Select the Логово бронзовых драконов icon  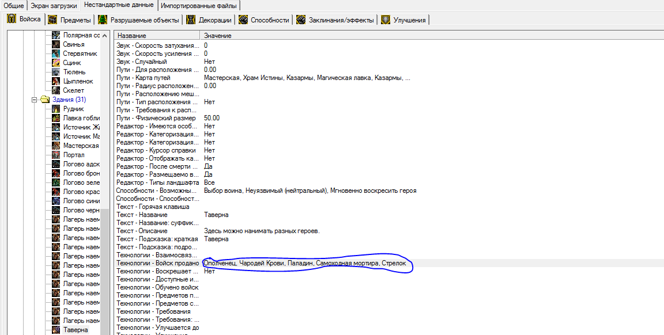(x=56, y=173)
